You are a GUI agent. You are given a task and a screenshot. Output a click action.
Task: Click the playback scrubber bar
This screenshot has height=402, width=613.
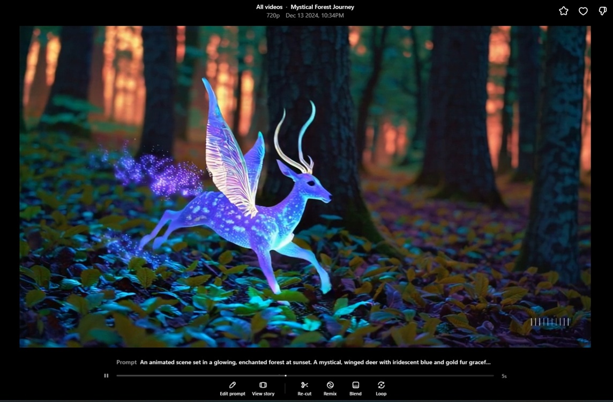pyautogui.click(x=305, y=376)
